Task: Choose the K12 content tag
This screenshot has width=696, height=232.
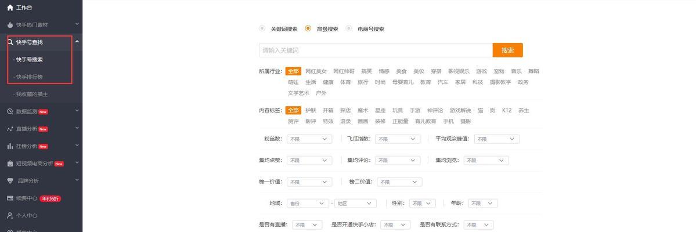Action: click(507, 110)
